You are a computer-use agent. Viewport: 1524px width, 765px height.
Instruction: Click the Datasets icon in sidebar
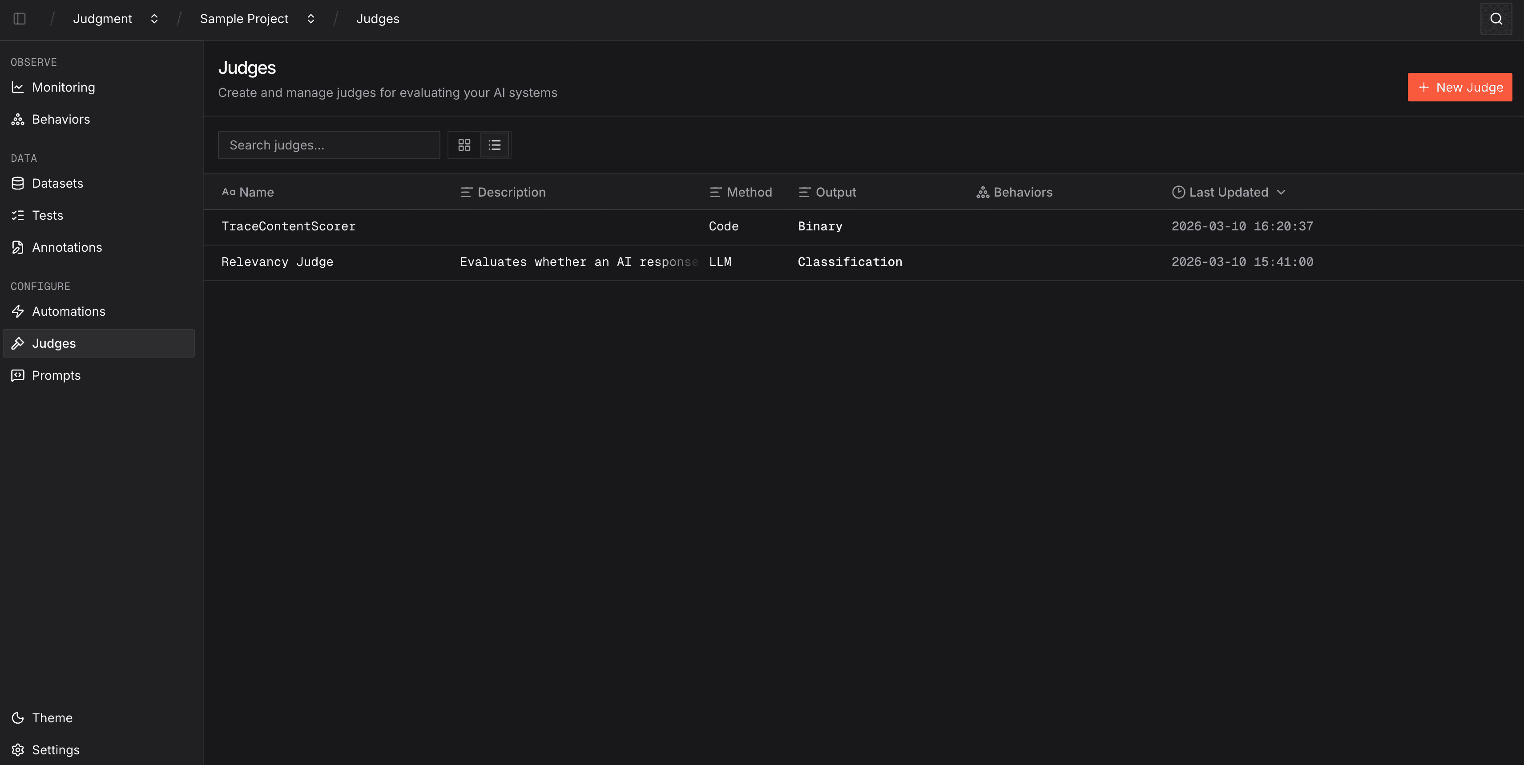pos(18,183)
